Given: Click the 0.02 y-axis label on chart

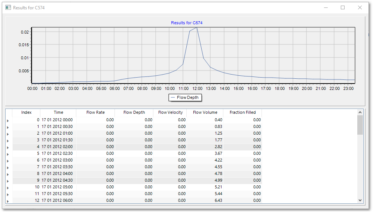Looking at the screenshot, I should (25, 32).
